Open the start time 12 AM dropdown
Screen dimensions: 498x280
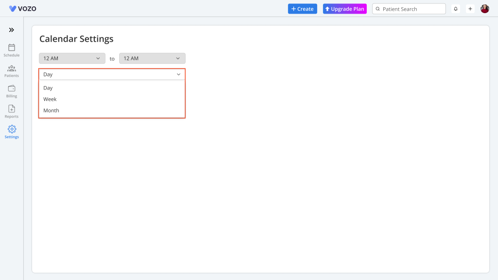coord(72,58)
